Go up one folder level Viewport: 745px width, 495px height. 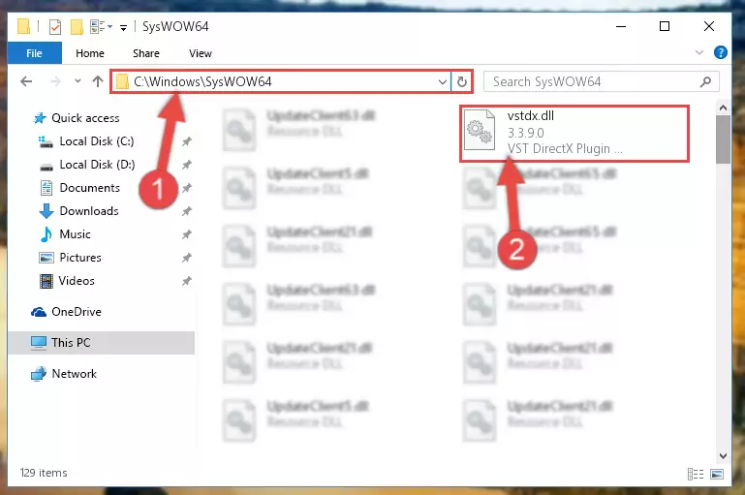coord(98,81)
